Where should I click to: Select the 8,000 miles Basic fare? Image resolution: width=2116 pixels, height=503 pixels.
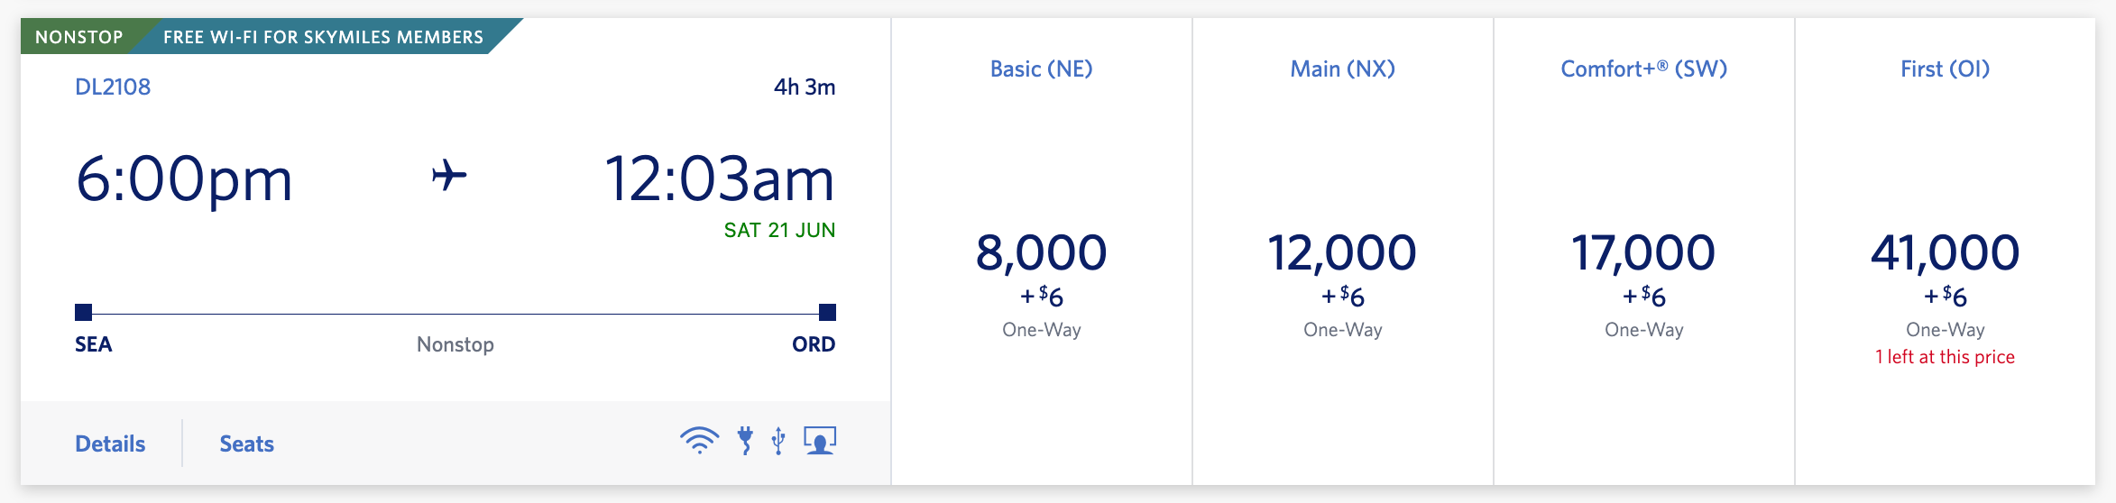point(1041,253)
